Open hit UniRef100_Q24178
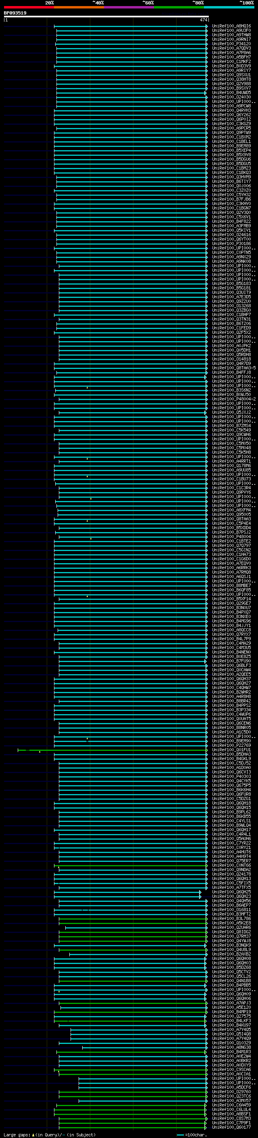Image resolution: width=258 pixels, height=1138 pixels. pos(231,874)
